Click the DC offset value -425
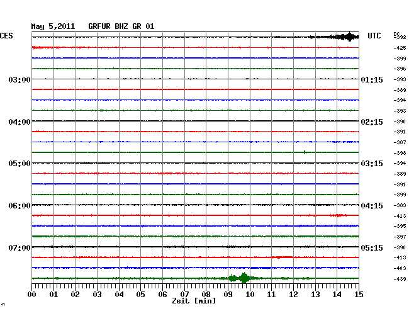 point(400,48)
